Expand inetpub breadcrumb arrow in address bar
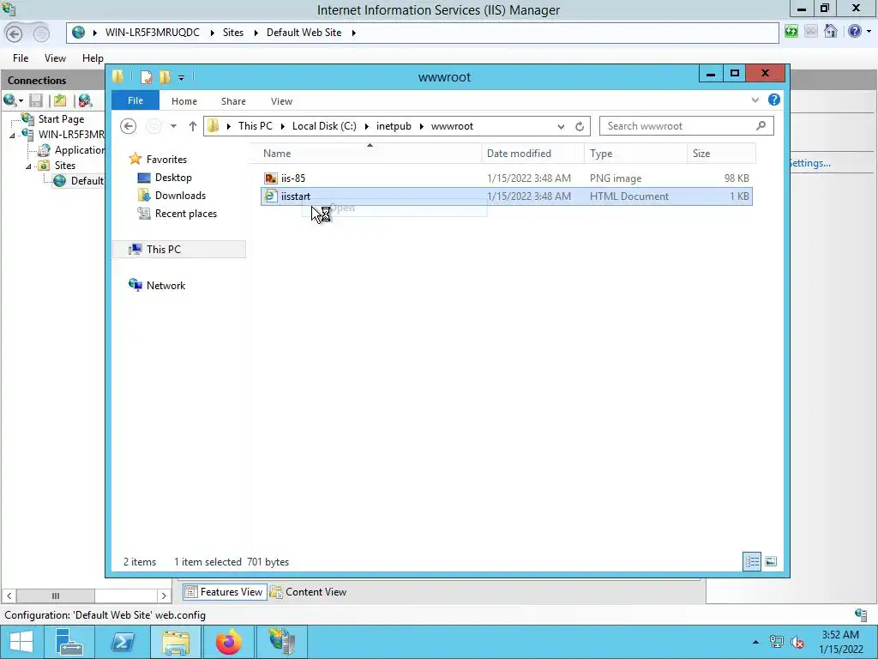 422,127
